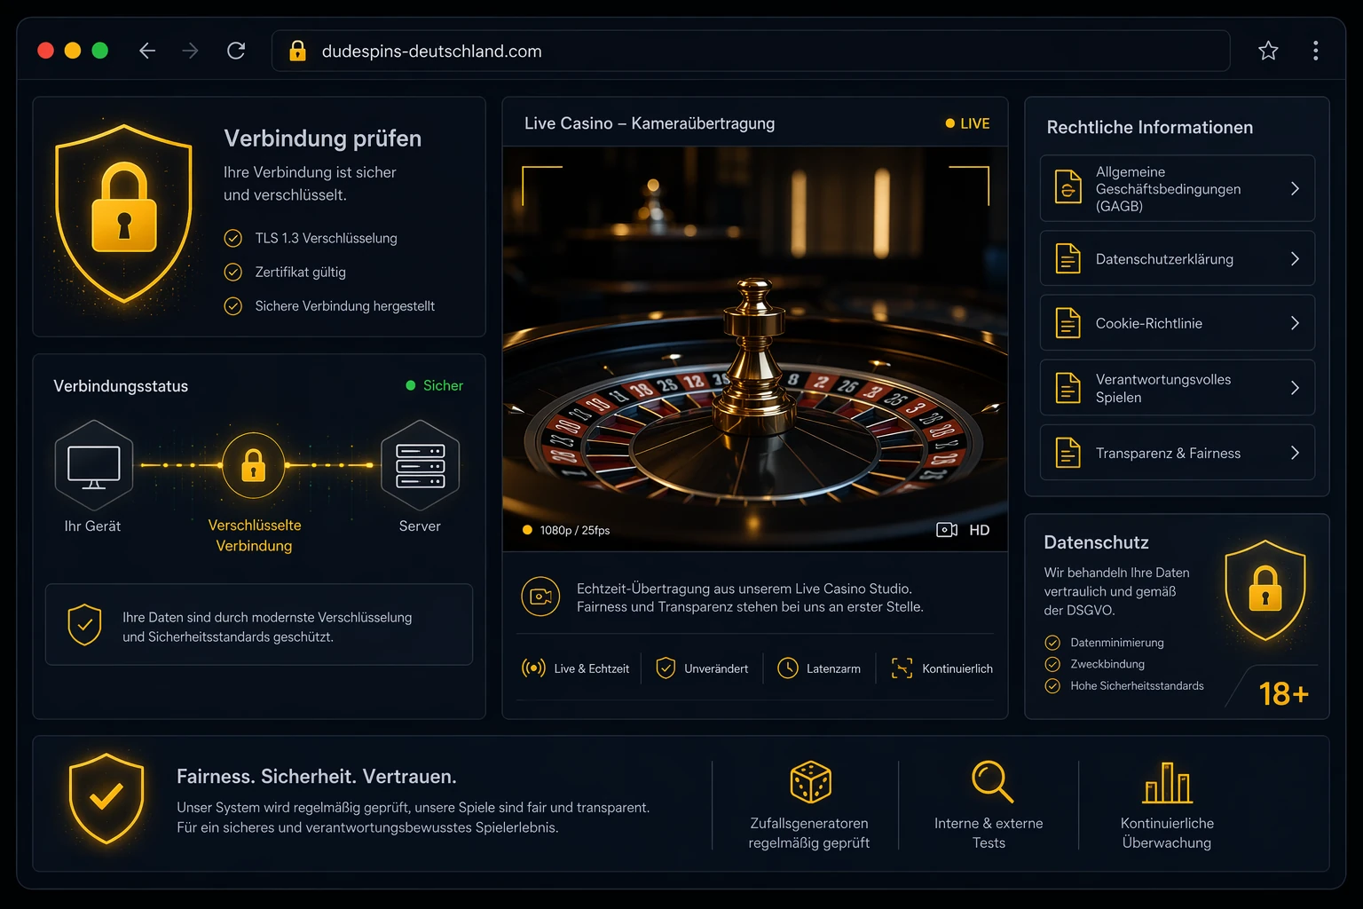The image size is (1363, 909).
Task: Click the document icon for Datenschutzerklärung
Action: [1068, 258]
